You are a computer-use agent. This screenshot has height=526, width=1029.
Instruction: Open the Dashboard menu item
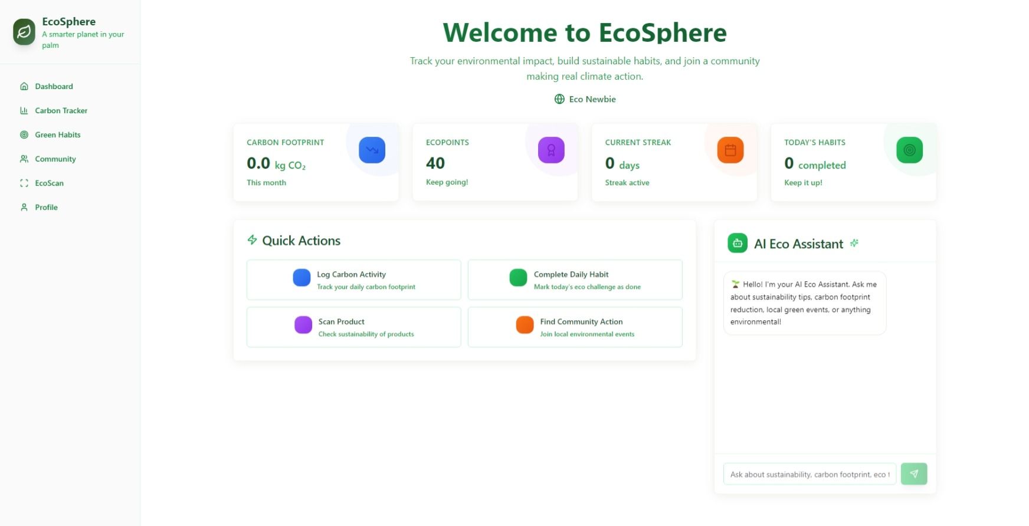[x=70, y=86]
